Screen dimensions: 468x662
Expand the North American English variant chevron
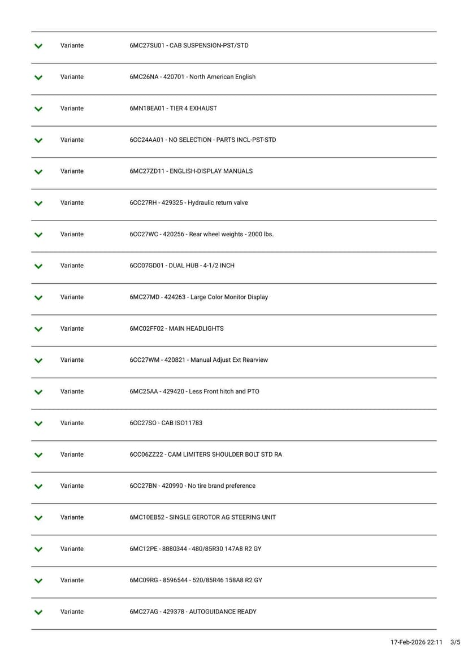tap(38, 77)
